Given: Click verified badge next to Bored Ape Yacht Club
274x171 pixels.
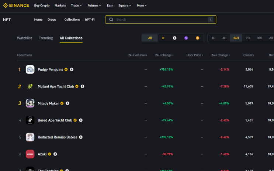Looking at the screenshot, I should click(x=75, y=120).
